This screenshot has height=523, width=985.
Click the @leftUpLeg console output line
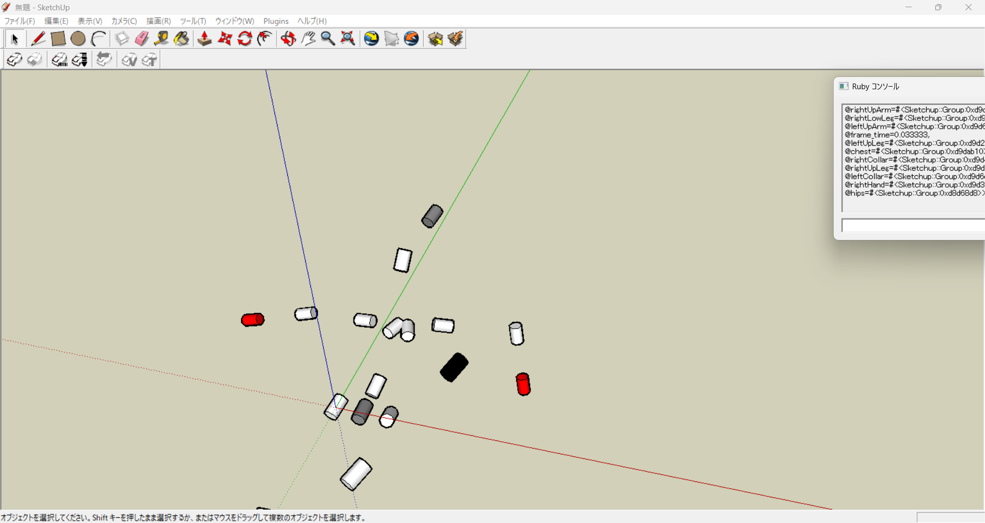[x=915, y=143]
